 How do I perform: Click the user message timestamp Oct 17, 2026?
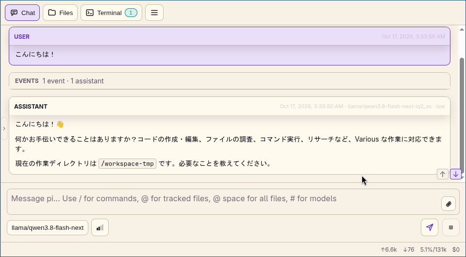point(413,36)
